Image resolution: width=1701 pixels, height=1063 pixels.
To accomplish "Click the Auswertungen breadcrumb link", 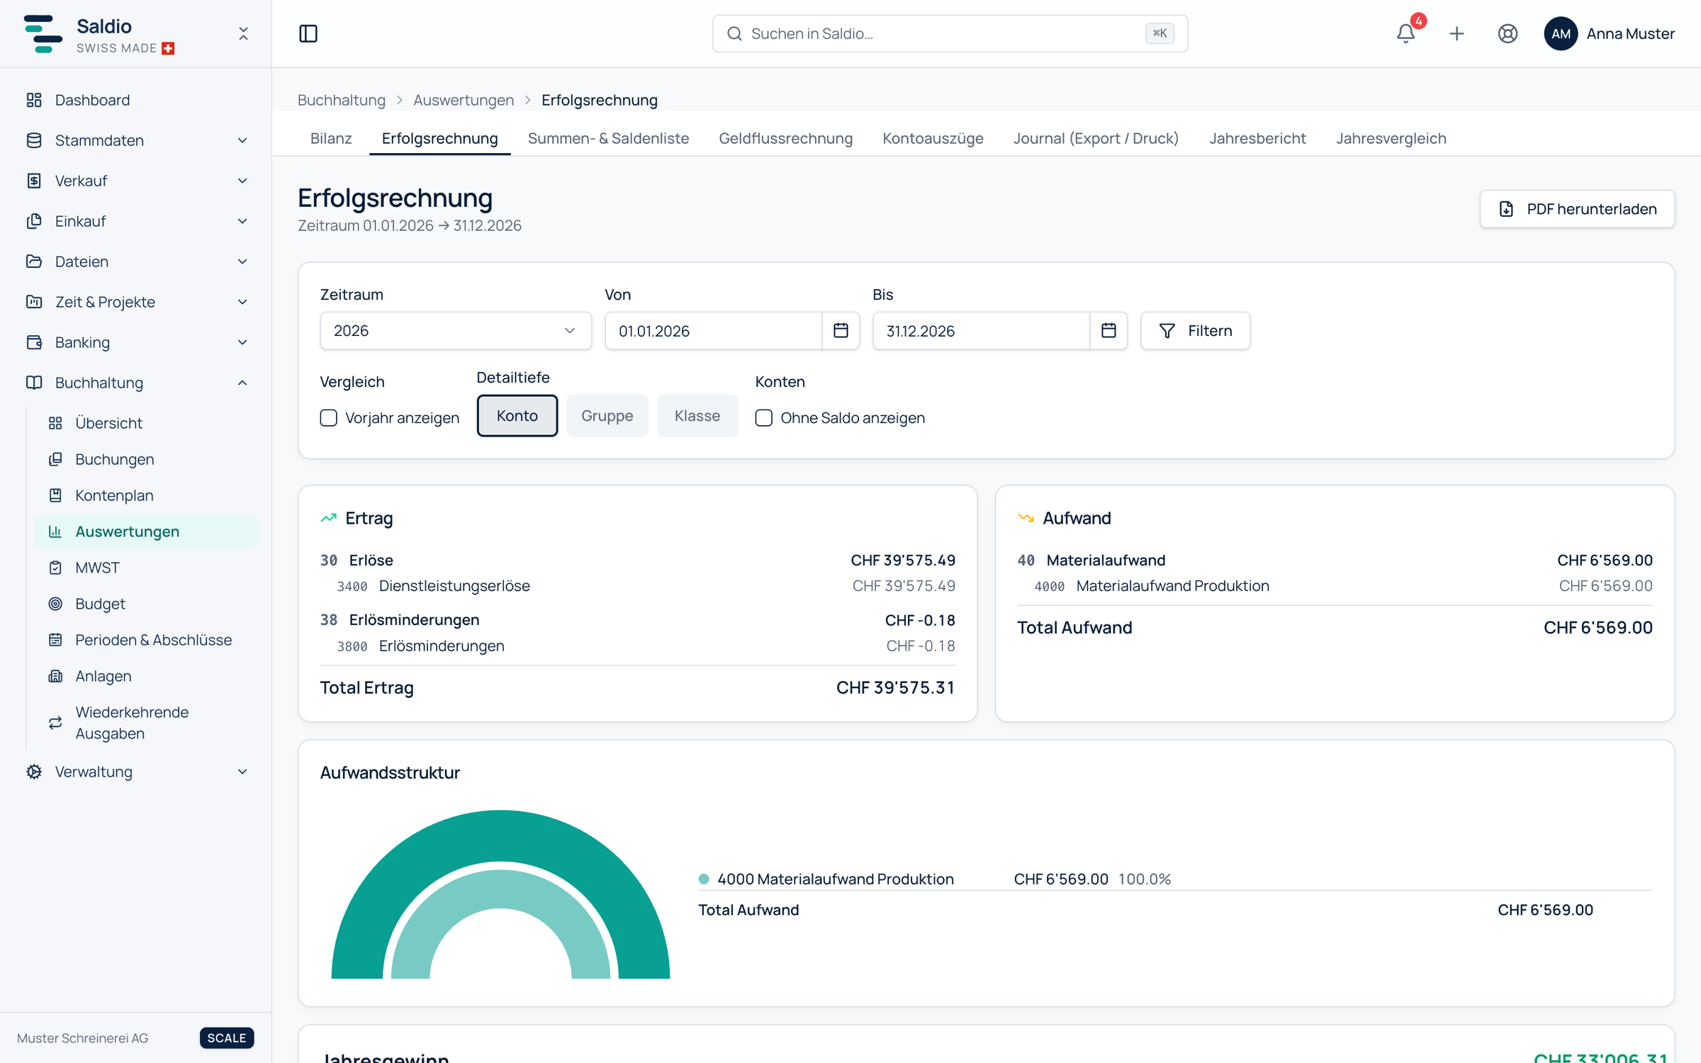I will 464,100.
